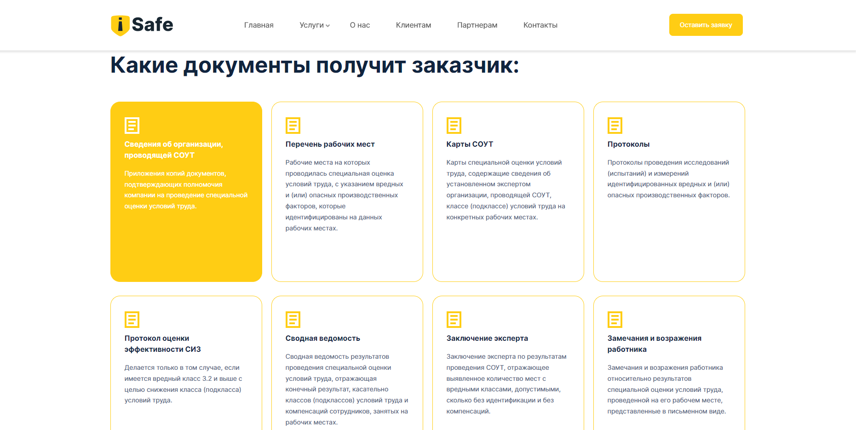Image resolution: width=856 pixels, height=430 pixels.
Task: Click description starting Рабочие места на которых
Action: [344, 195]
